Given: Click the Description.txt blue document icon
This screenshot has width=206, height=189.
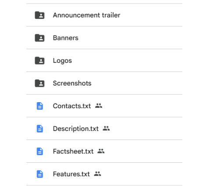Looking at the screenshot, I should (39, 128).
